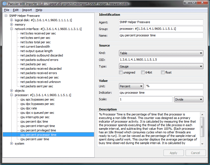Select net bytes total per sec

pyautogui.click(x=35, y=42)
